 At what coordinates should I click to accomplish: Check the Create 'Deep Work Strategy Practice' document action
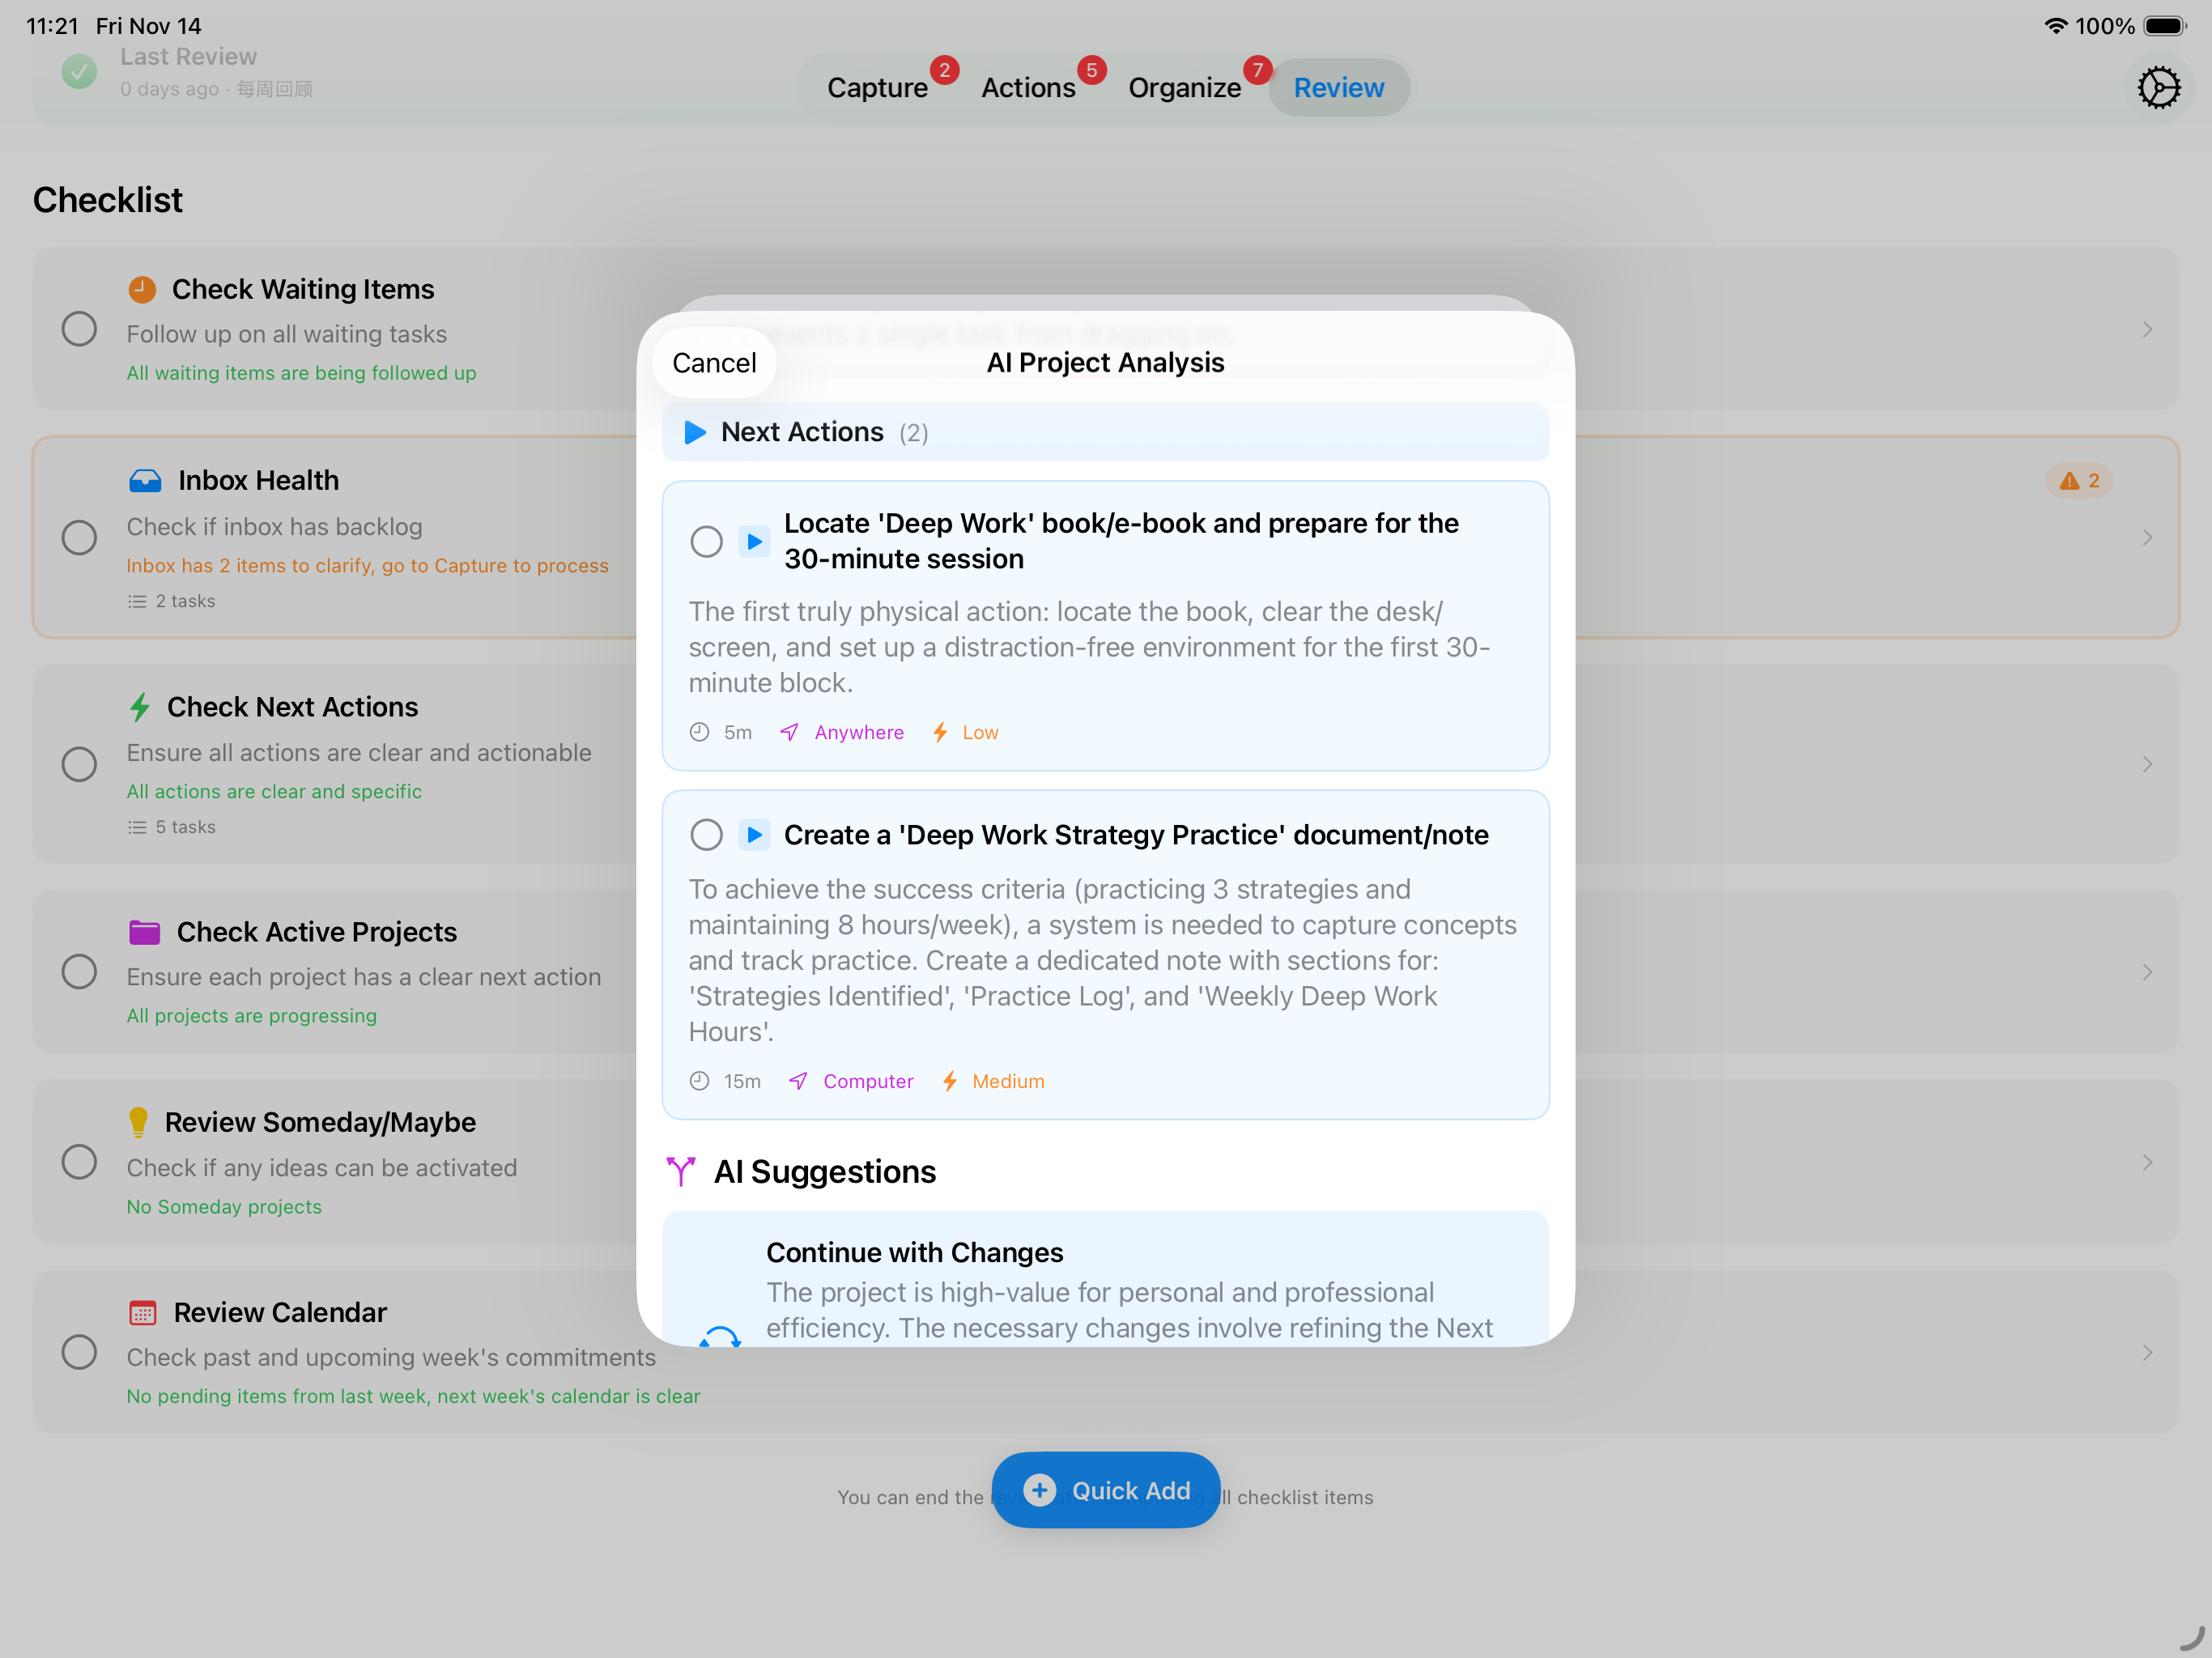click(706, 833)
